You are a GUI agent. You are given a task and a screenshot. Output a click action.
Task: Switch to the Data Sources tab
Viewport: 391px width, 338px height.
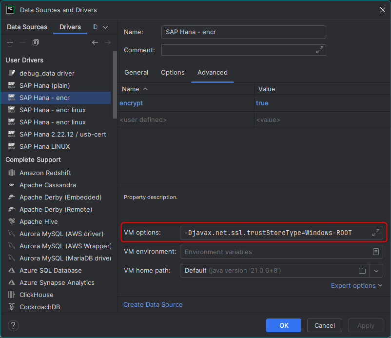[x=26, y=27]
